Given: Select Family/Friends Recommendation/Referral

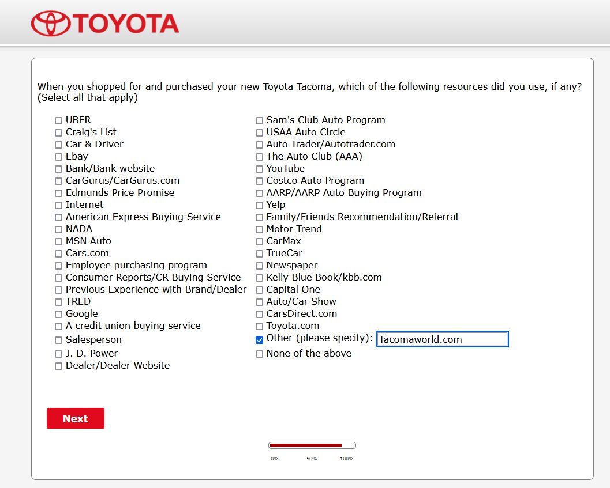Looking at the screenshot, I should [x=259, y=217].
